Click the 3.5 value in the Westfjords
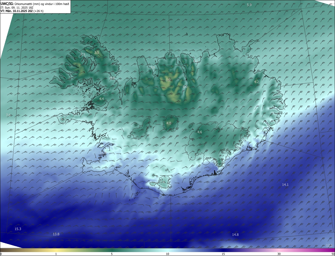Image resolution: width=335 pixels, height=256 pixels. (x=97, y=53)
